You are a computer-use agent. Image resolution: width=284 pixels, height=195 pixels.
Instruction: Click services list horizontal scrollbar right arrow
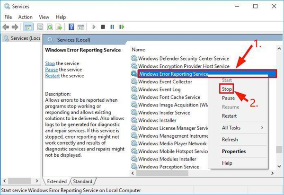272,173
